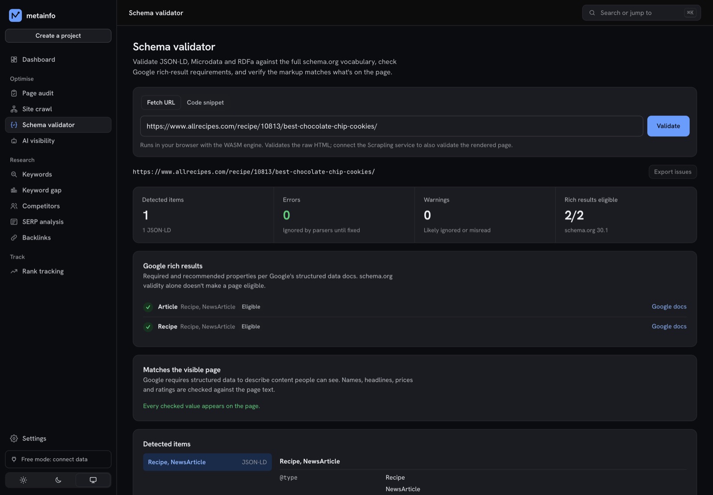Click the 'Every checked value appears on the page.' text

click(201, 406)
